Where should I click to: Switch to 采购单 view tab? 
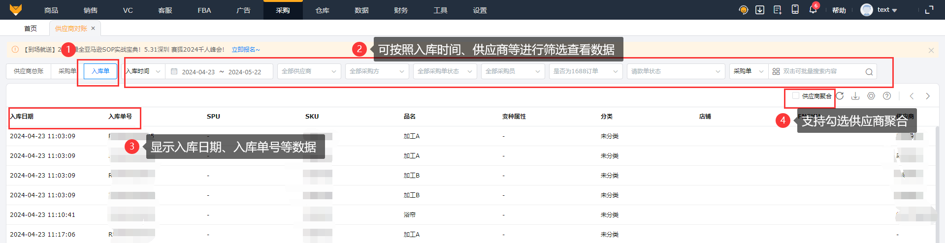[x=67, y=71]
